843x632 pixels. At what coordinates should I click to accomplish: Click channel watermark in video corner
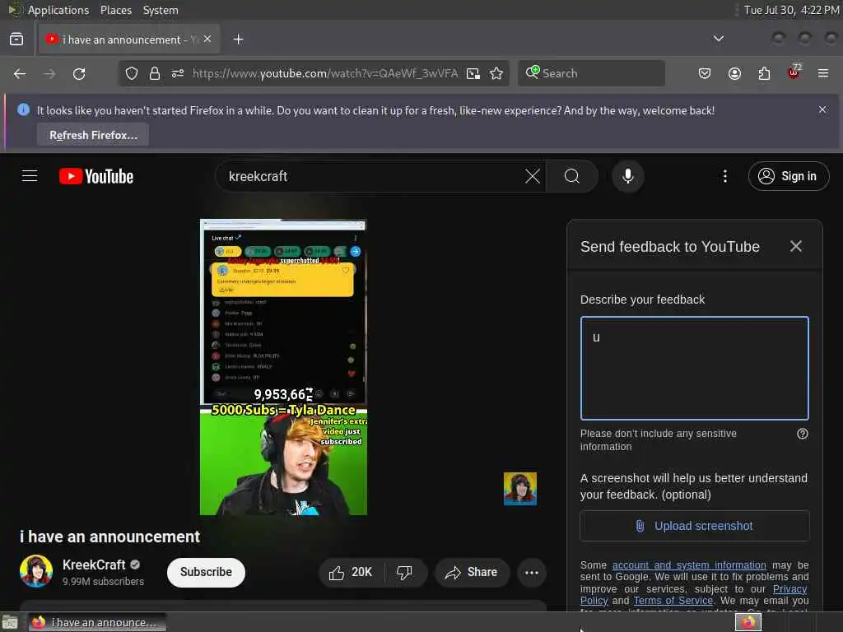[x=520, y=489]
